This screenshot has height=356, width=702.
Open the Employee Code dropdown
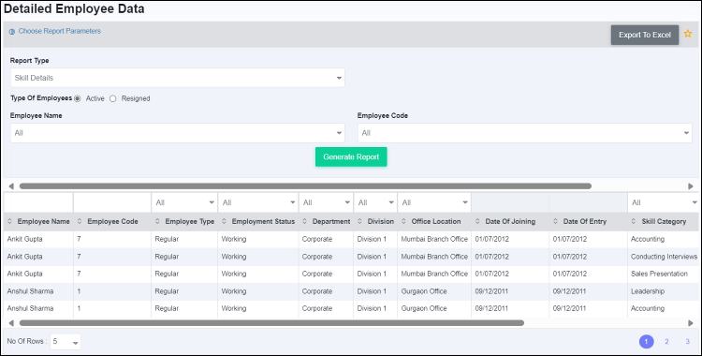(x=525, y=133)
